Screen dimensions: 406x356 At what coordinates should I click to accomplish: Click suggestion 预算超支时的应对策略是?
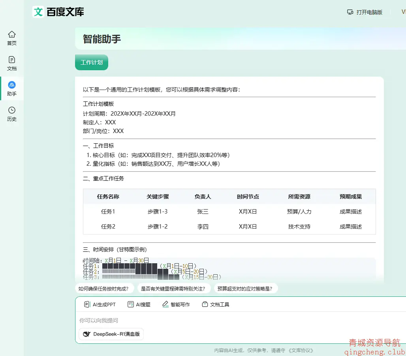(x=245, y=288)
